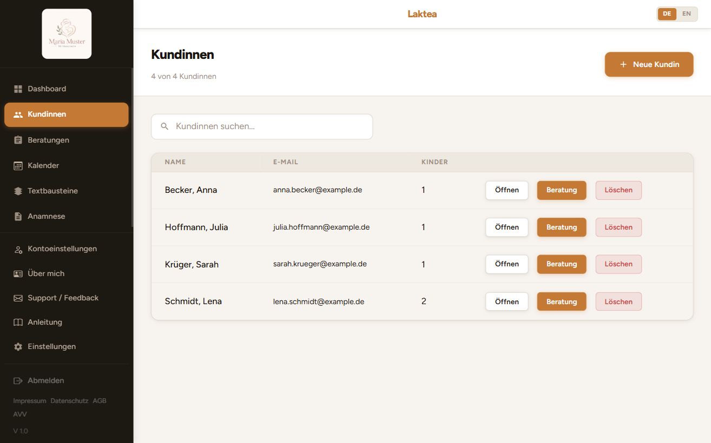The image size is (711, 443).
Task: Go to Kundinnen in the sidebar
Action: [x=67, y=115]
